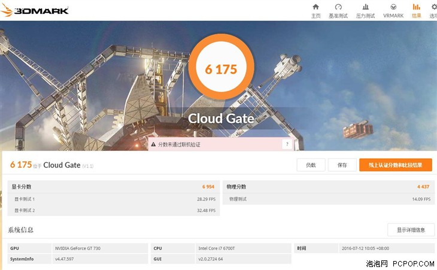Click the CPU label cell
The image size is (437, 270).
(x=173, y=248)
